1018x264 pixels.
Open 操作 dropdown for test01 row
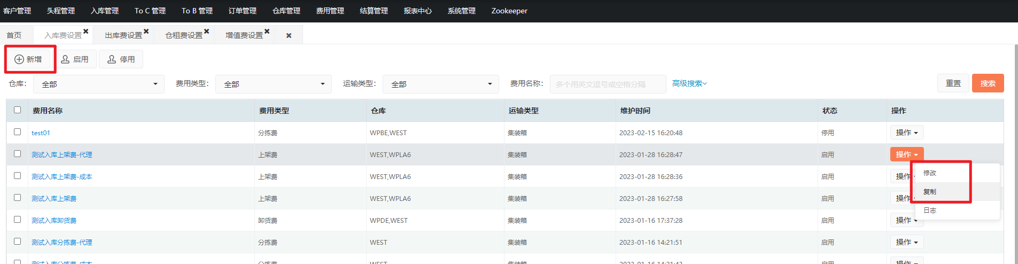pos(907,133)
